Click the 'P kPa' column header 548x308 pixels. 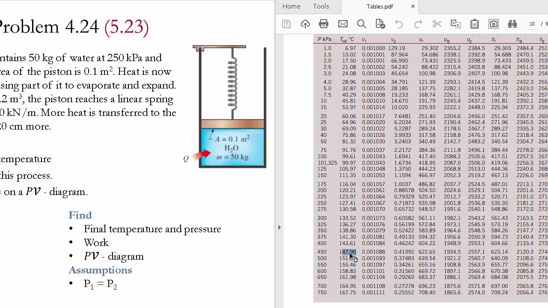[325, 40]
